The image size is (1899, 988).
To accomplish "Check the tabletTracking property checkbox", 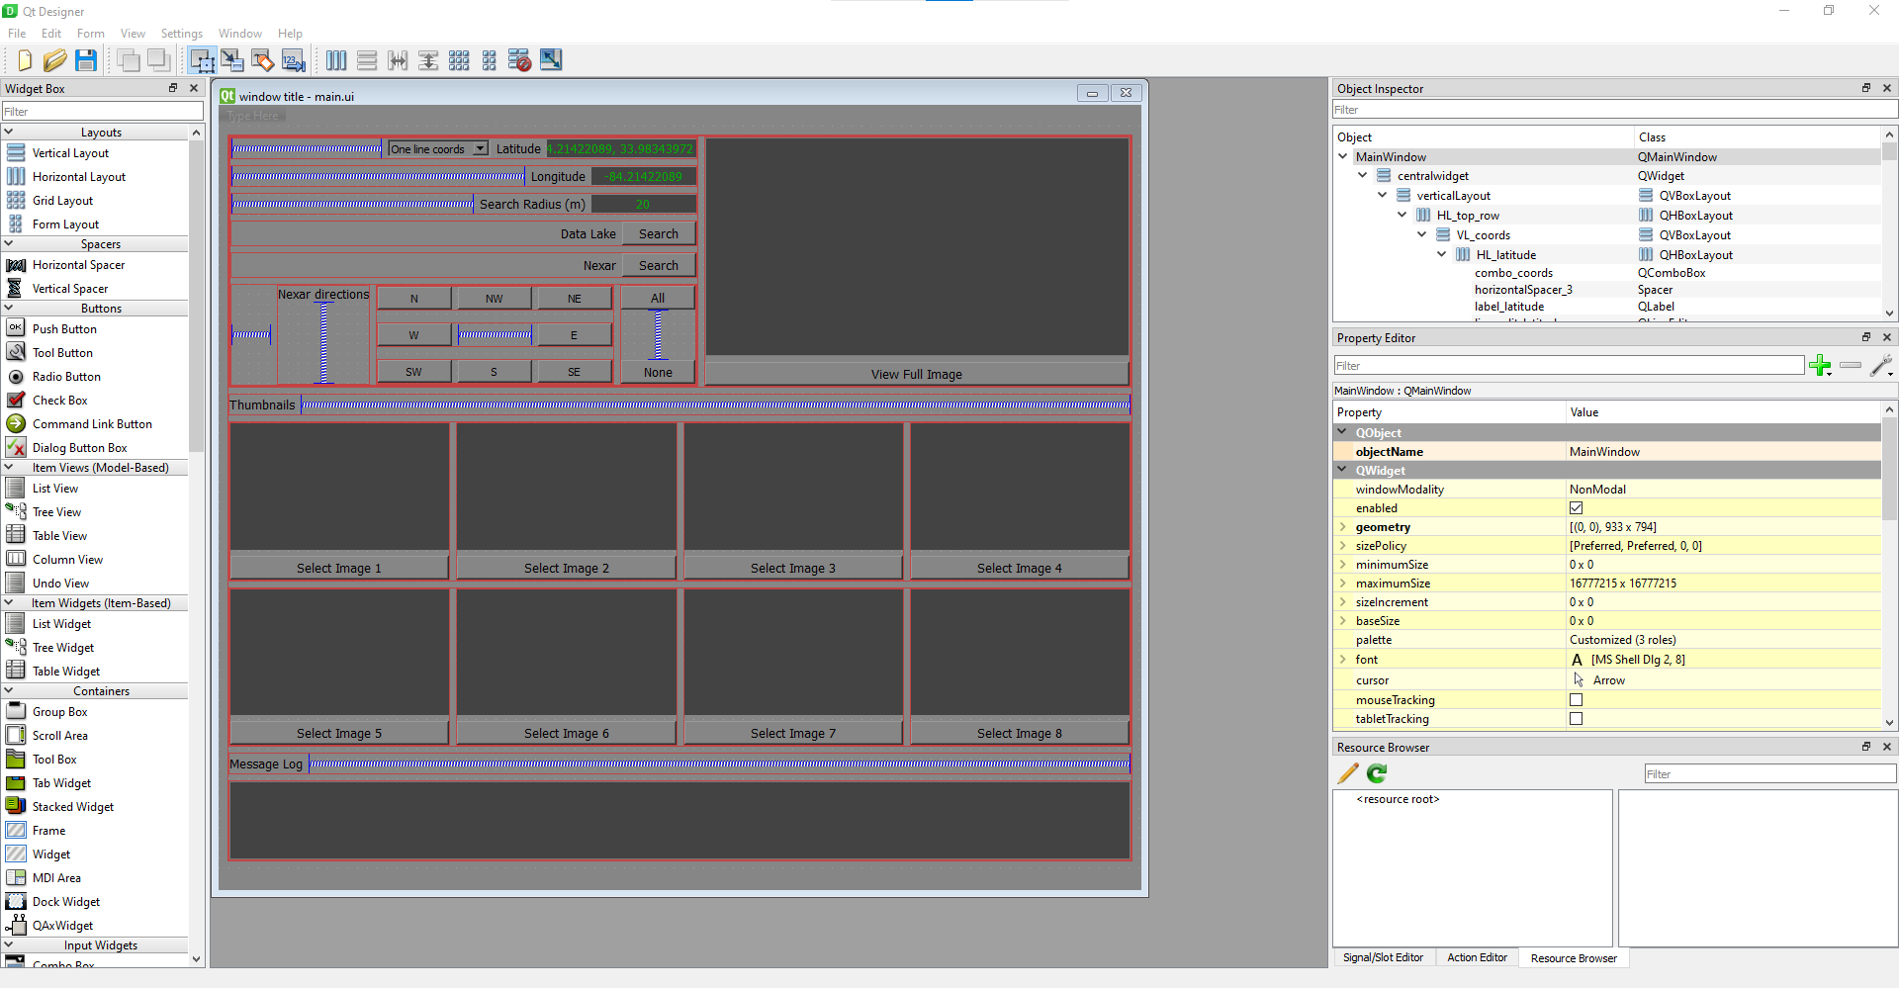I will 1576,719.
